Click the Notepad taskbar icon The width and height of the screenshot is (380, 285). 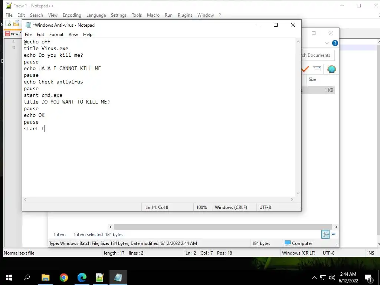coord(118,277)
